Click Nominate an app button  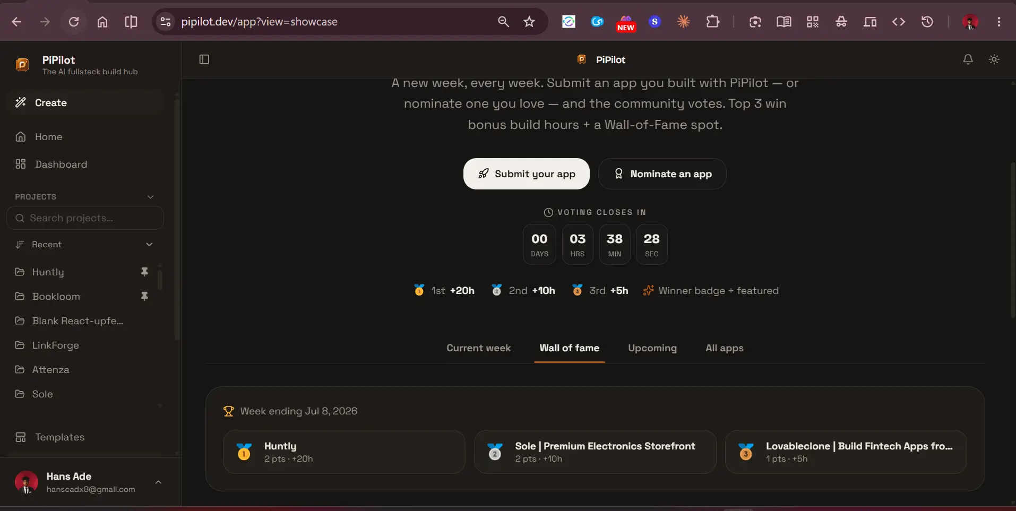coord(662,174)
